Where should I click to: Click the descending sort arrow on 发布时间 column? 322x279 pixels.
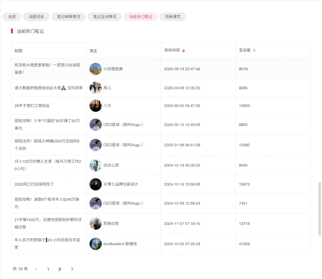pyautogui.click(x=184, y=52)
